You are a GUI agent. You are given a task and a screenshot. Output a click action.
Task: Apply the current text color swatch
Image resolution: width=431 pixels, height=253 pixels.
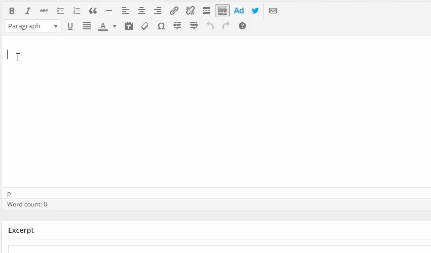coord(103,26)
